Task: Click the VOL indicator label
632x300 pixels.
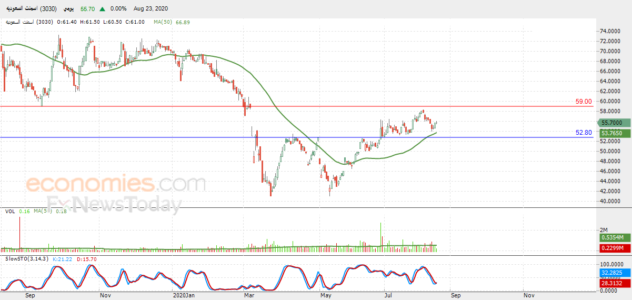Action: point(9,211)
